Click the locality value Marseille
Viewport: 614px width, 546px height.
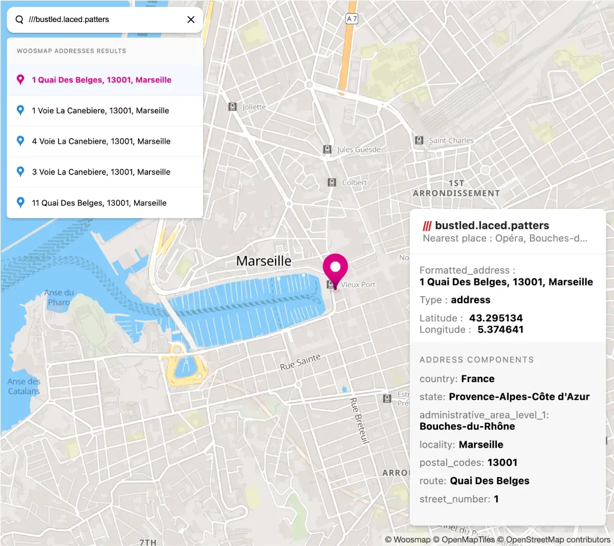(x=481, y=445)
